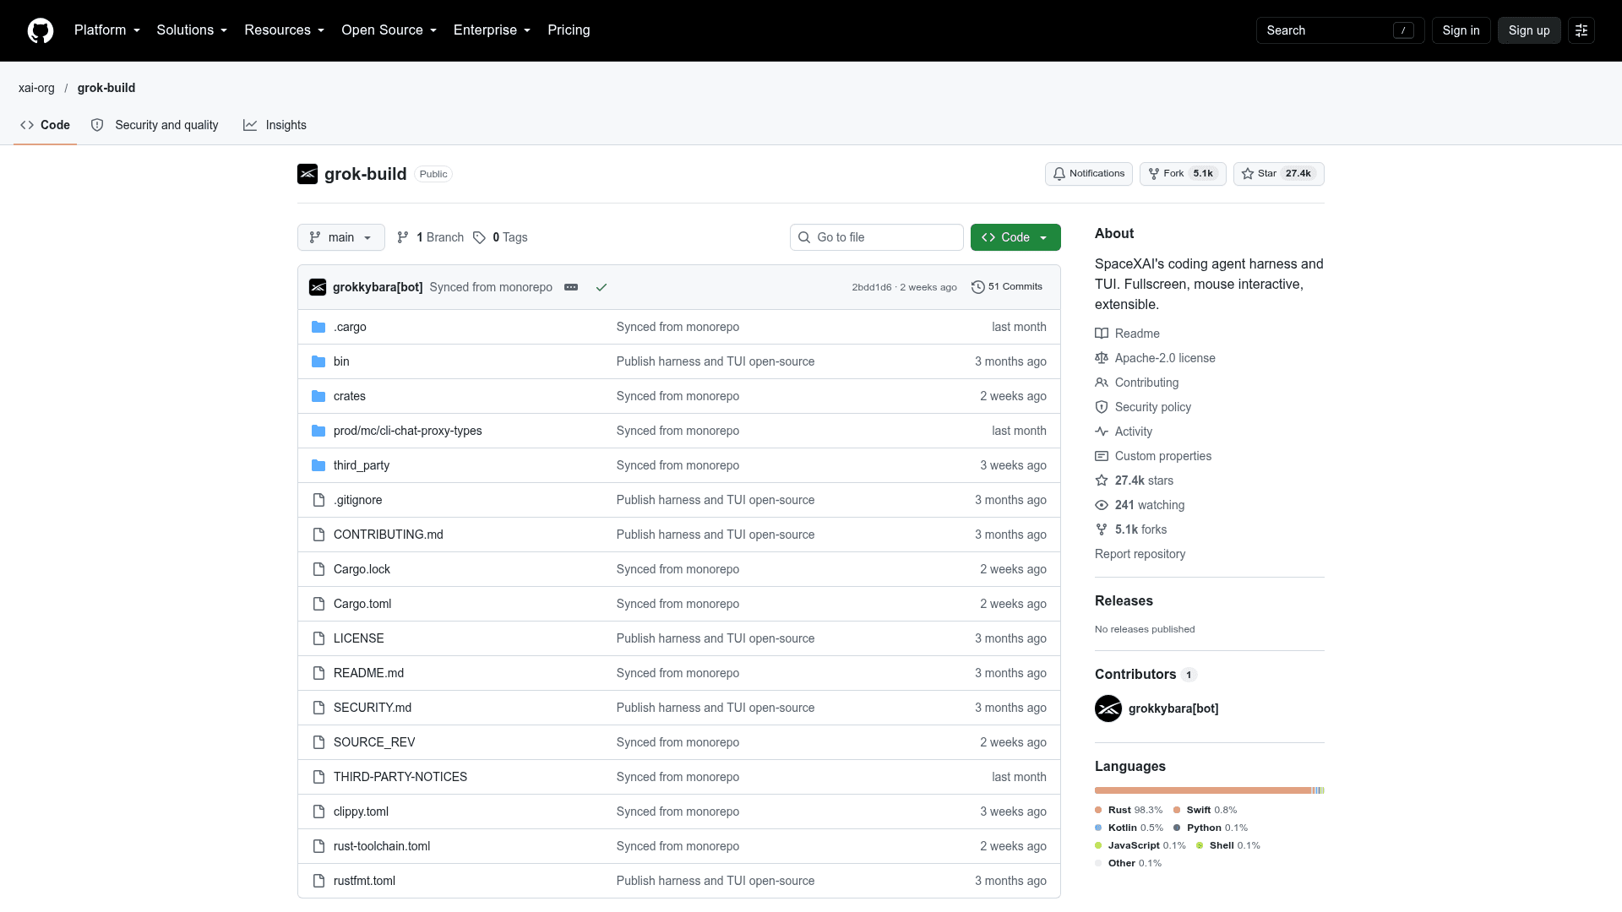Click the Cargo.toml file icon
Viewport: 1622px width, 912px height.
[318, 604]
